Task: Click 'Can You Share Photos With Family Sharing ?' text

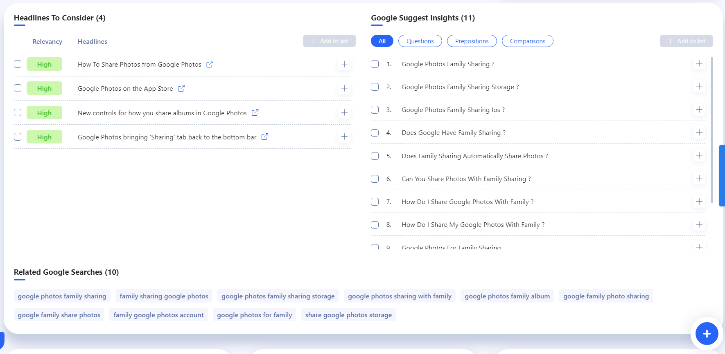Action: tap(466, 179)
